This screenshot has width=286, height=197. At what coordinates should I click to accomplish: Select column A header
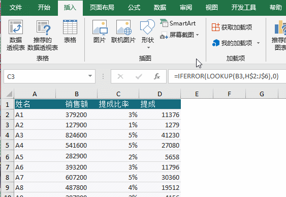pos(35,94)
